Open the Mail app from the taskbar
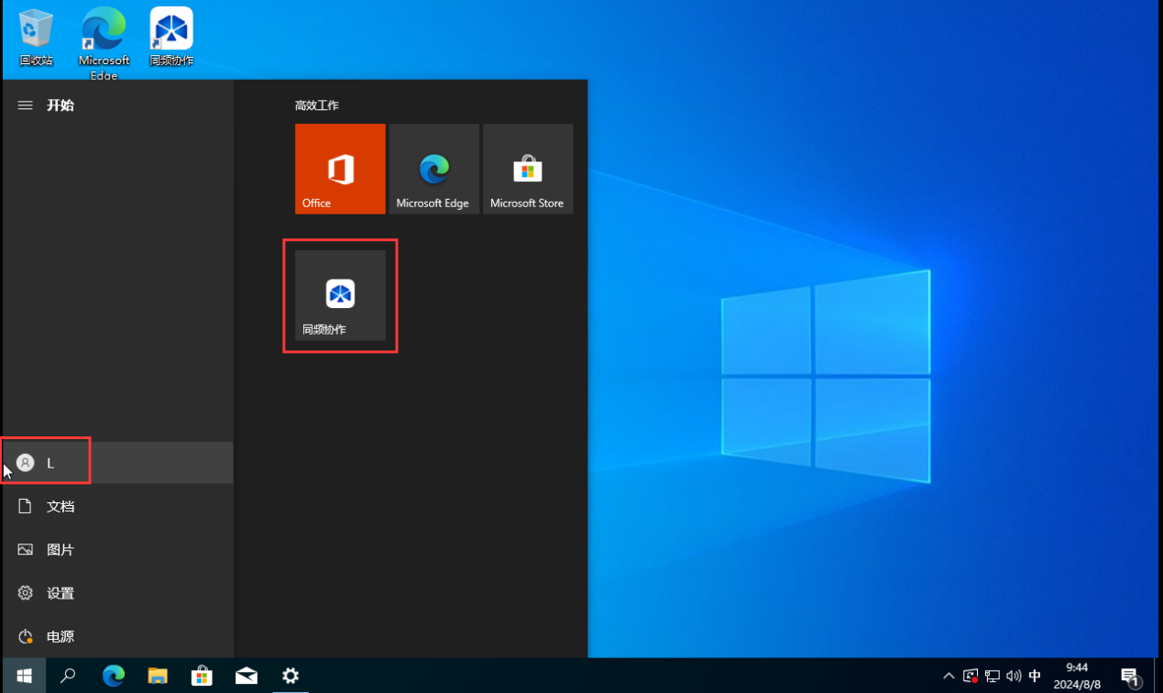This screenshot has height=693, width=1163. tap(247, 676)
